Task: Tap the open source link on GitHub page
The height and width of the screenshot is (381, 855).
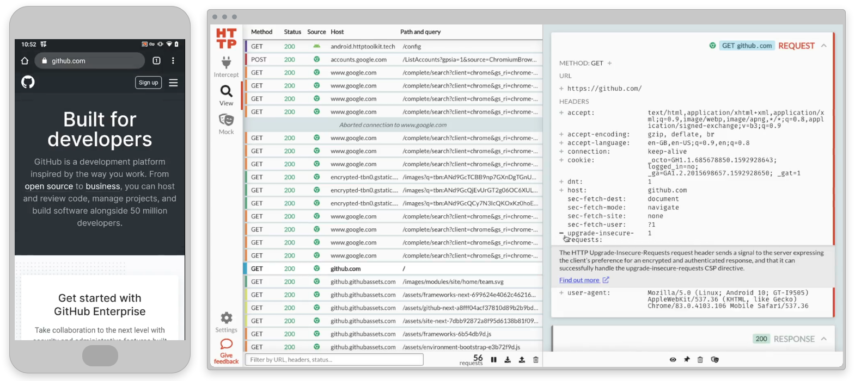Action: [48, 186]
